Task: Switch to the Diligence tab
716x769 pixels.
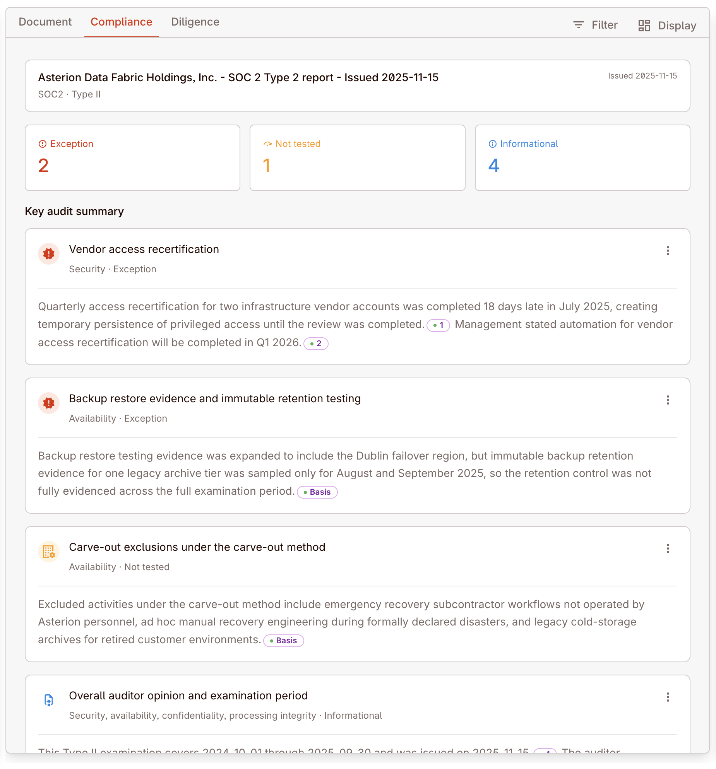Action: click(x=195, y=22)
